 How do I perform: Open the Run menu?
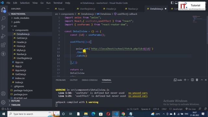click(x=48, y=3)
